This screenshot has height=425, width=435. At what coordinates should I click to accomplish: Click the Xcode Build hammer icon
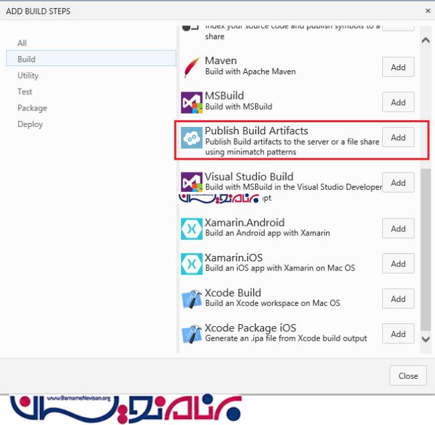(x=192, y=299)
